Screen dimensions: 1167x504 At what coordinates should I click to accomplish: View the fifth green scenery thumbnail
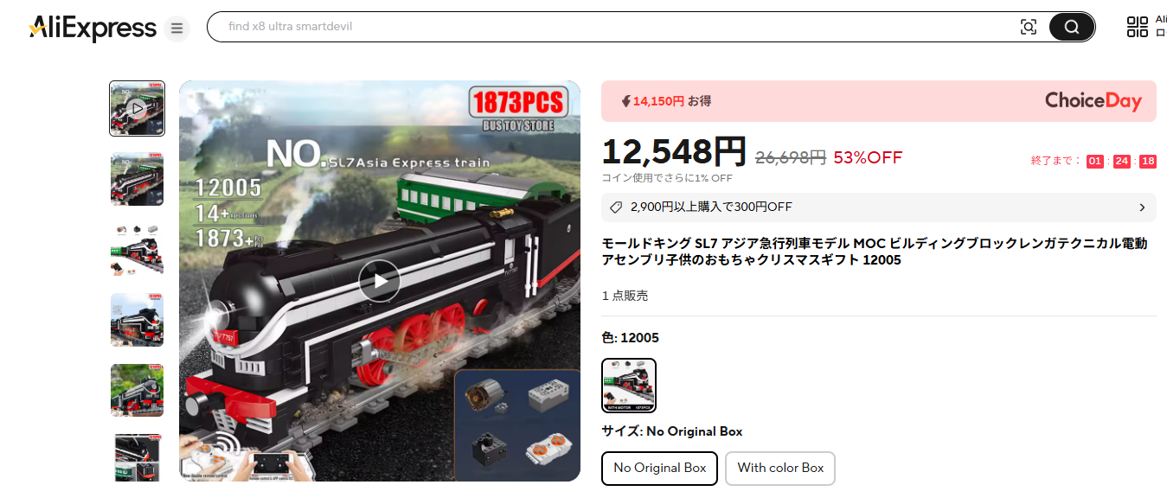pyautogui.click(x=137, y=391)
